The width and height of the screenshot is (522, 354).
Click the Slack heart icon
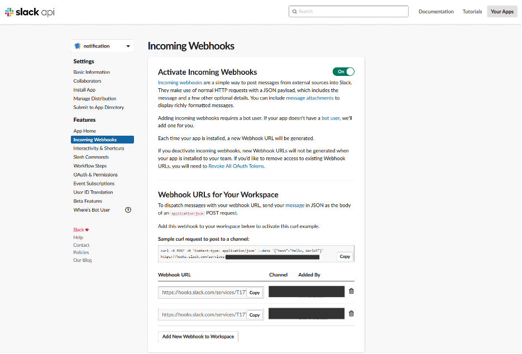coord(87,230)
